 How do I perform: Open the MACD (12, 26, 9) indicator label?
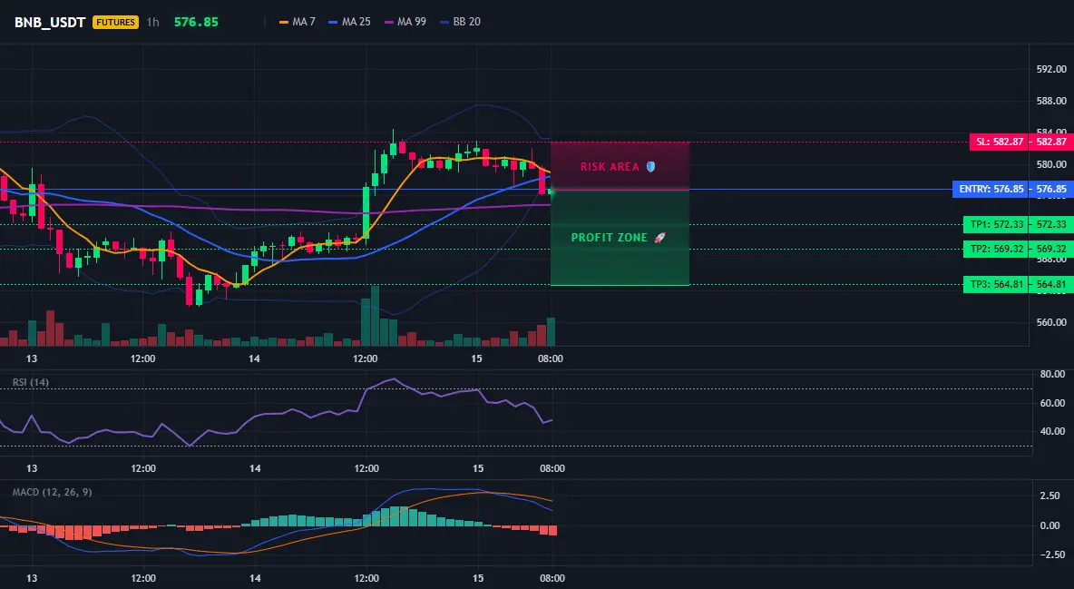[x=52, y=492]
